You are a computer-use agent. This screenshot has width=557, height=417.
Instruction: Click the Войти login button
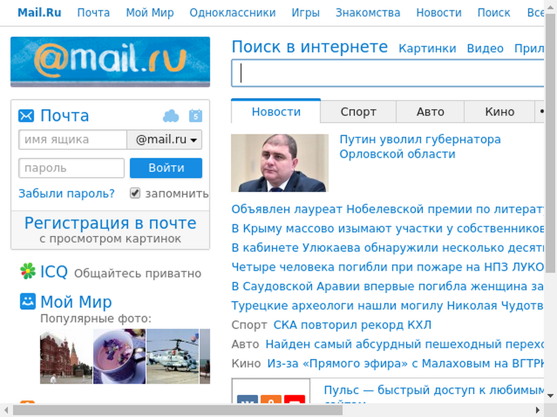pos(166,168)
